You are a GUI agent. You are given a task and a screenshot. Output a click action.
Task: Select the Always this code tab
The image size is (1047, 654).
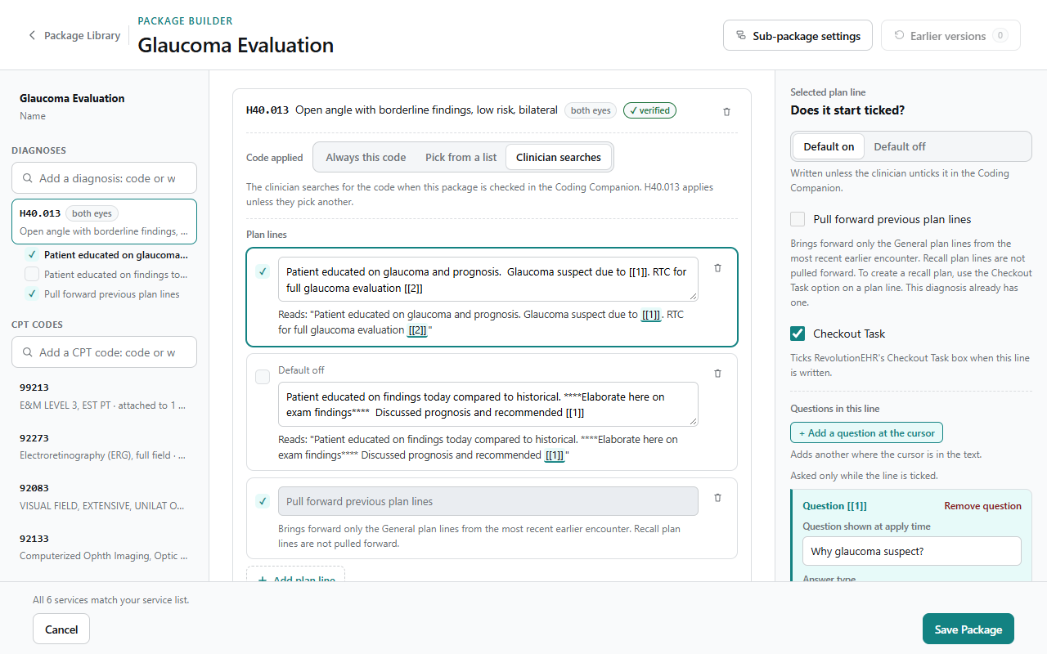[366, 157]
